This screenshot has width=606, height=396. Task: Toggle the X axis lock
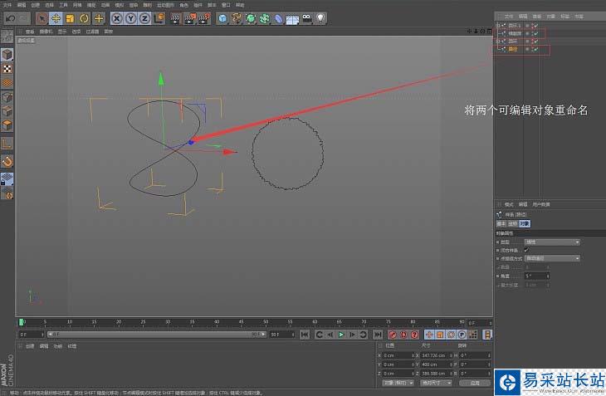(x=116, y=18)
